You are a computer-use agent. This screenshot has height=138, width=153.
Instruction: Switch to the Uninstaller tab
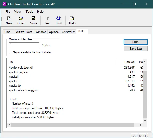click(x=69, y=32)
